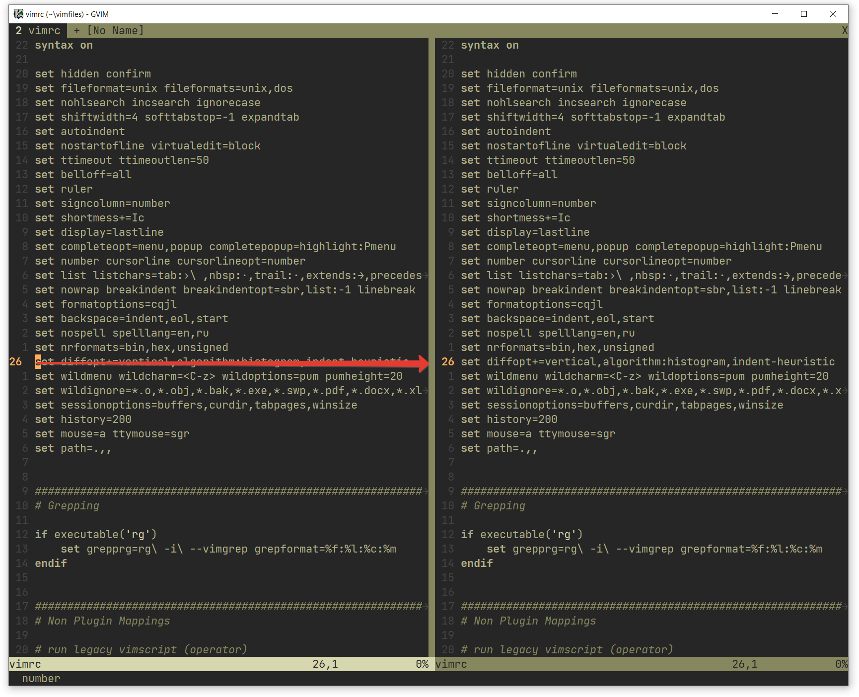This screenshot has height=697, width=859.
Task: Click 'set formatoptions=cqjl' in left pane
Action: 106,304
